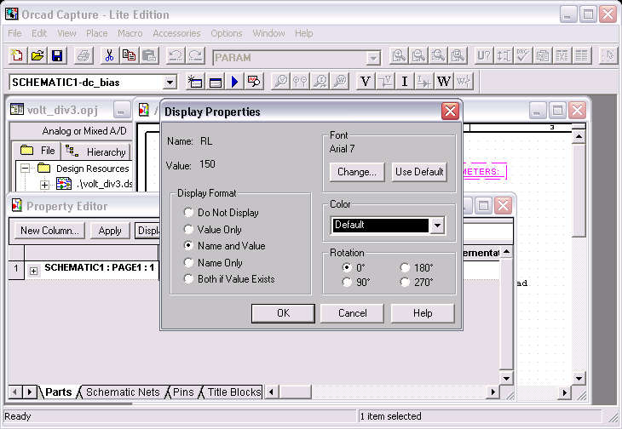This screenshot has width=622, height=429.
Task: Select Both if Value Exists option
Action: [188, 279]
